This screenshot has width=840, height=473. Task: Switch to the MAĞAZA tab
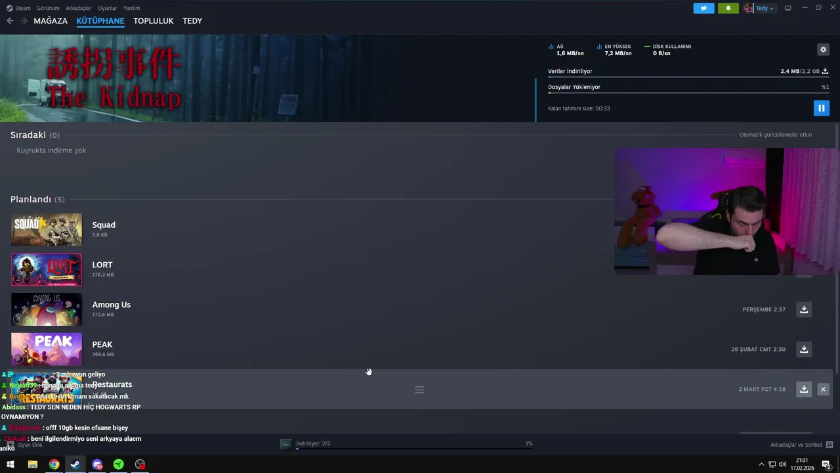(x=51, y=21)
